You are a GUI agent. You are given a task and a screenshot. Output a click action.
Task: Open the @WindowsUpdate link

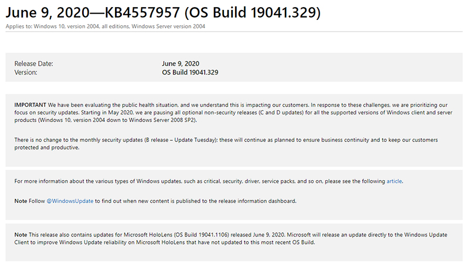[70, 201]
